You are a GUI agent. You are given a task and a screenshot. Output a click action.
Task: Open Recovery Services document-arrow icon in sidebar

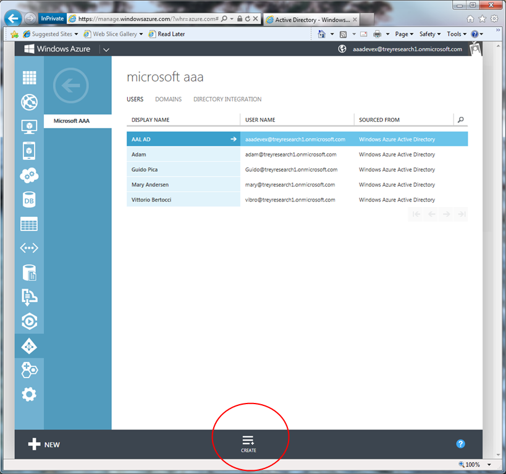(30, 297)
